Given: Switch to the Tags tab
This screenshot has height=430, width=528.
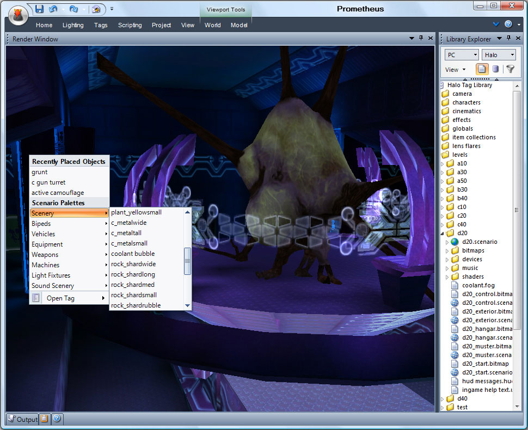Looking at the screenshot, I should [101, 25].
